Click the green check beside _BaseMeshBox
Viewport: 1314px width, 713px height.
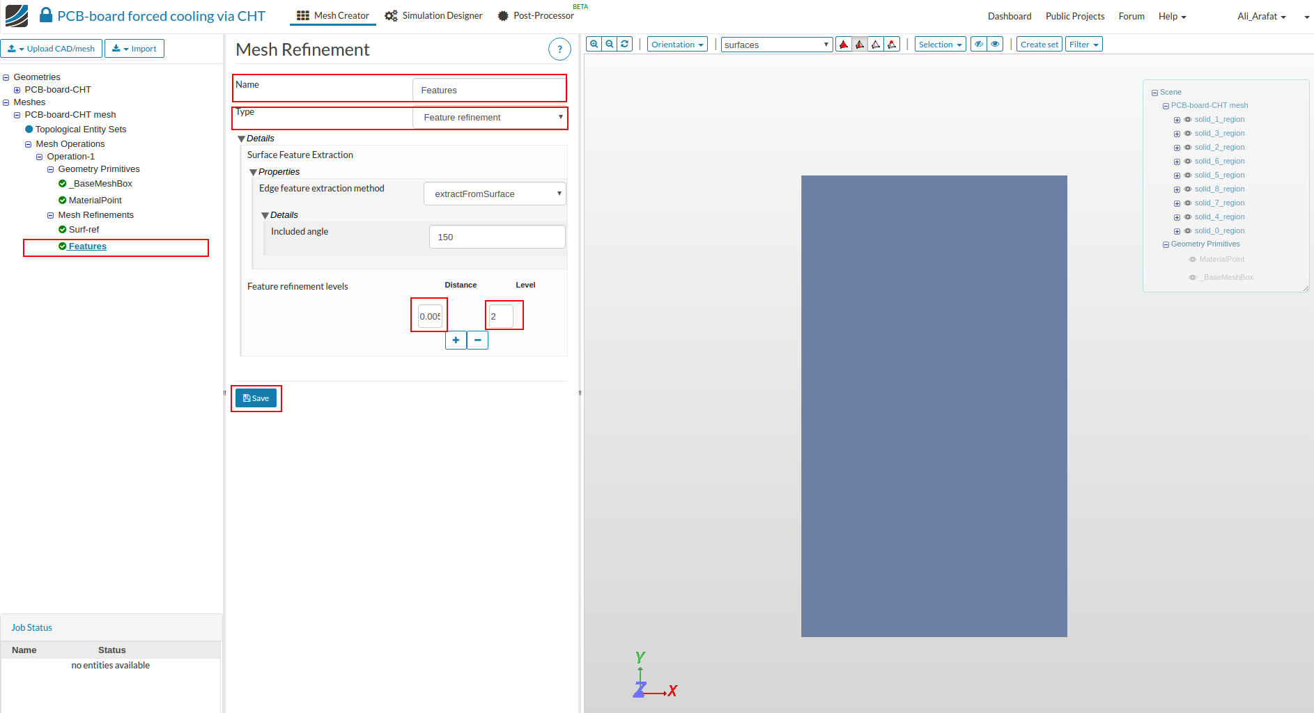pyautogui.click(x=63, y=184)
